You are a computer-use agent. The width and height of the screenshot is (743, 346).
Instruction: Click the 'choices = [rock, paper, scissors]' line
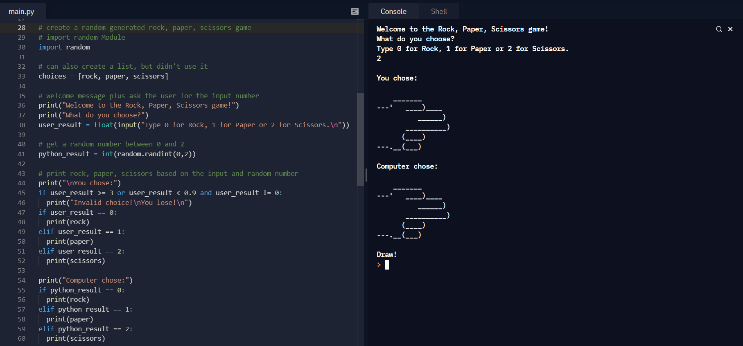tap(103, 76)
